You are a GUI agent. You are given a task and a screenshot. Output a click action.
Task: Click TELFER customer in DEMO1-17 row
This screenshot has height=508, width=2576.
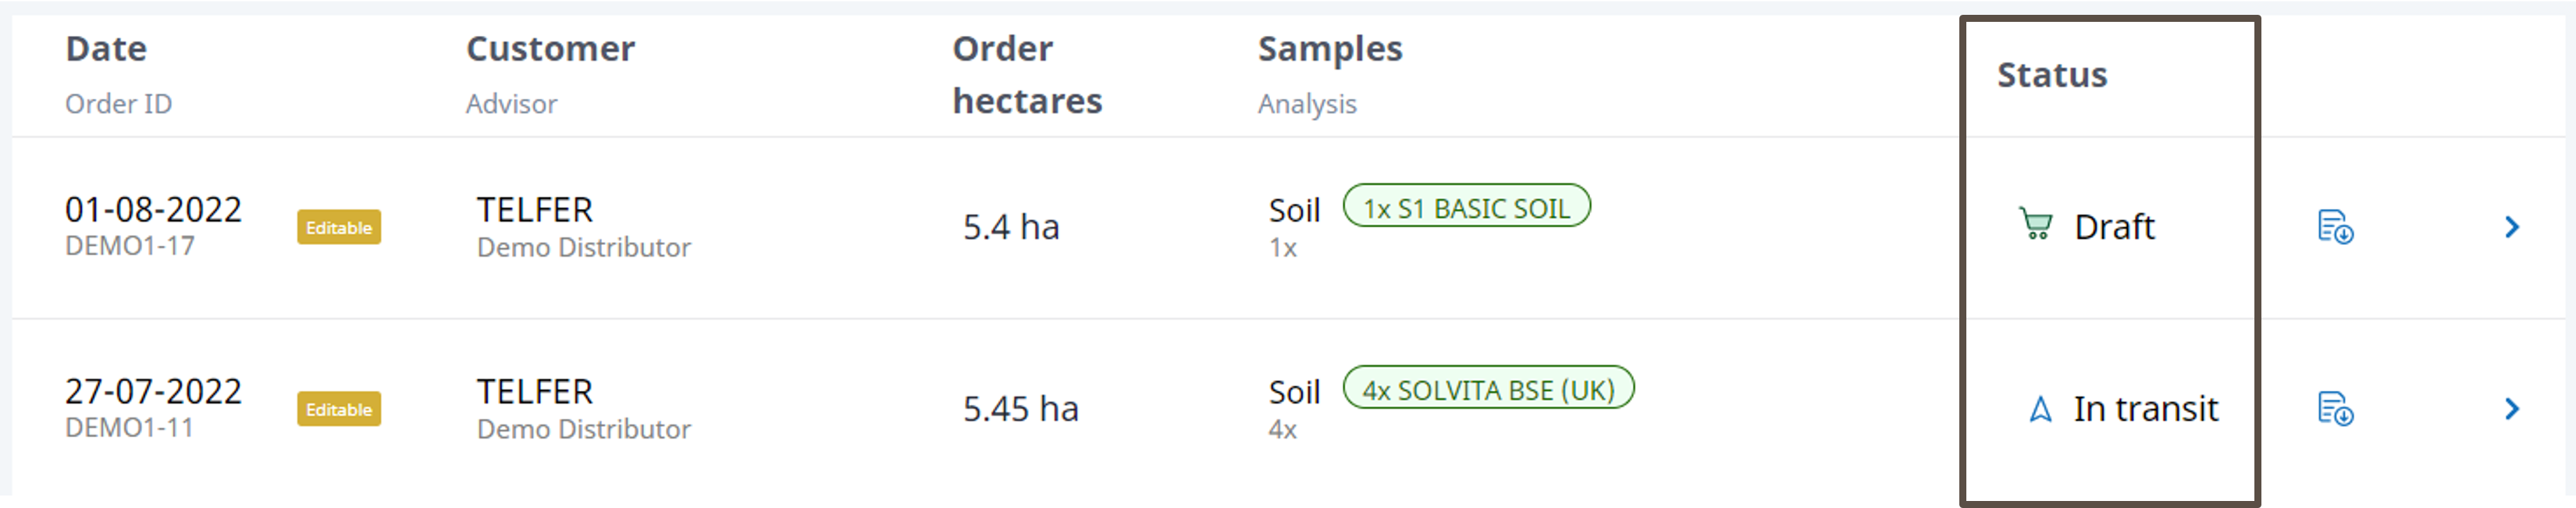pyautogui.click(x=534, y=210)
